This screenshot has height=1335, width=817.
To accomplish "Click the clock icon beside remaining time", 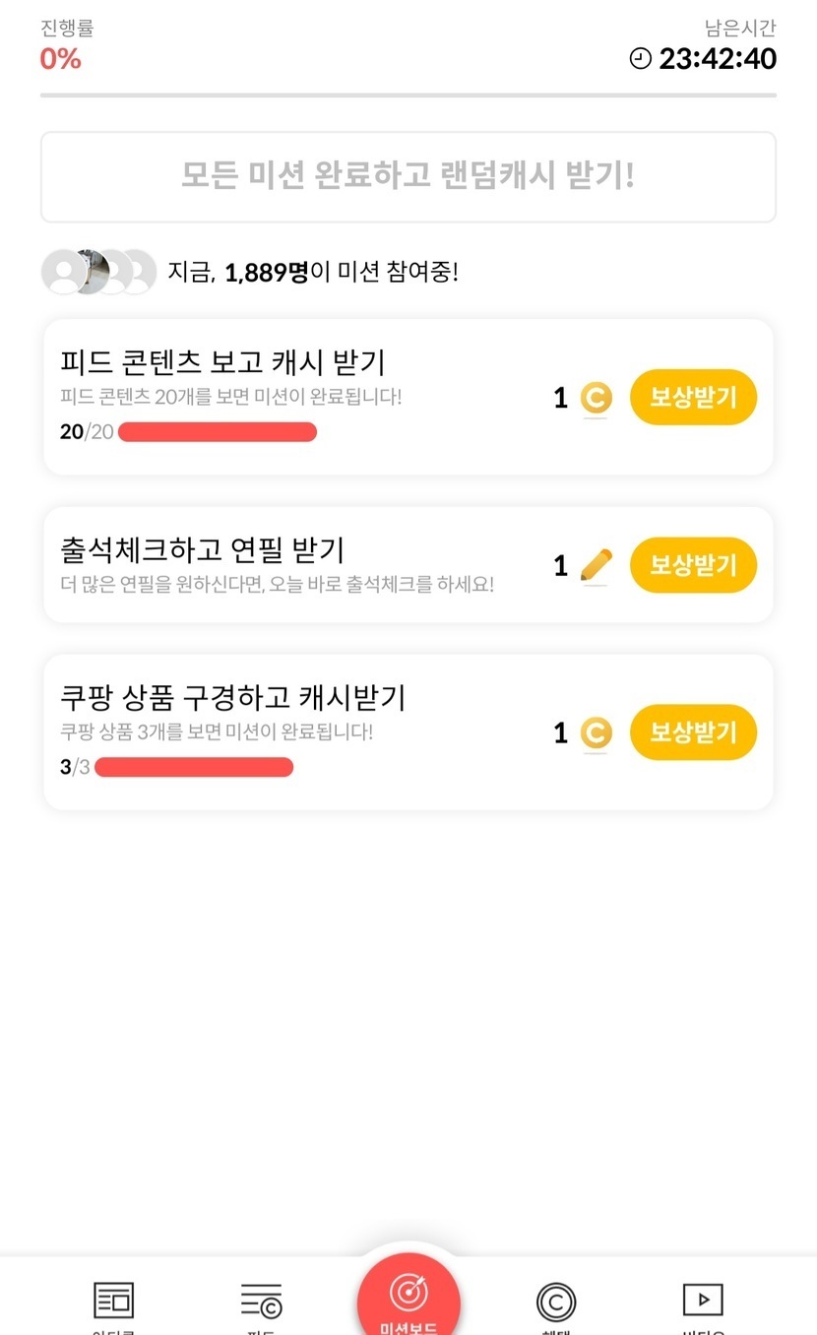I will click(641, 59).
